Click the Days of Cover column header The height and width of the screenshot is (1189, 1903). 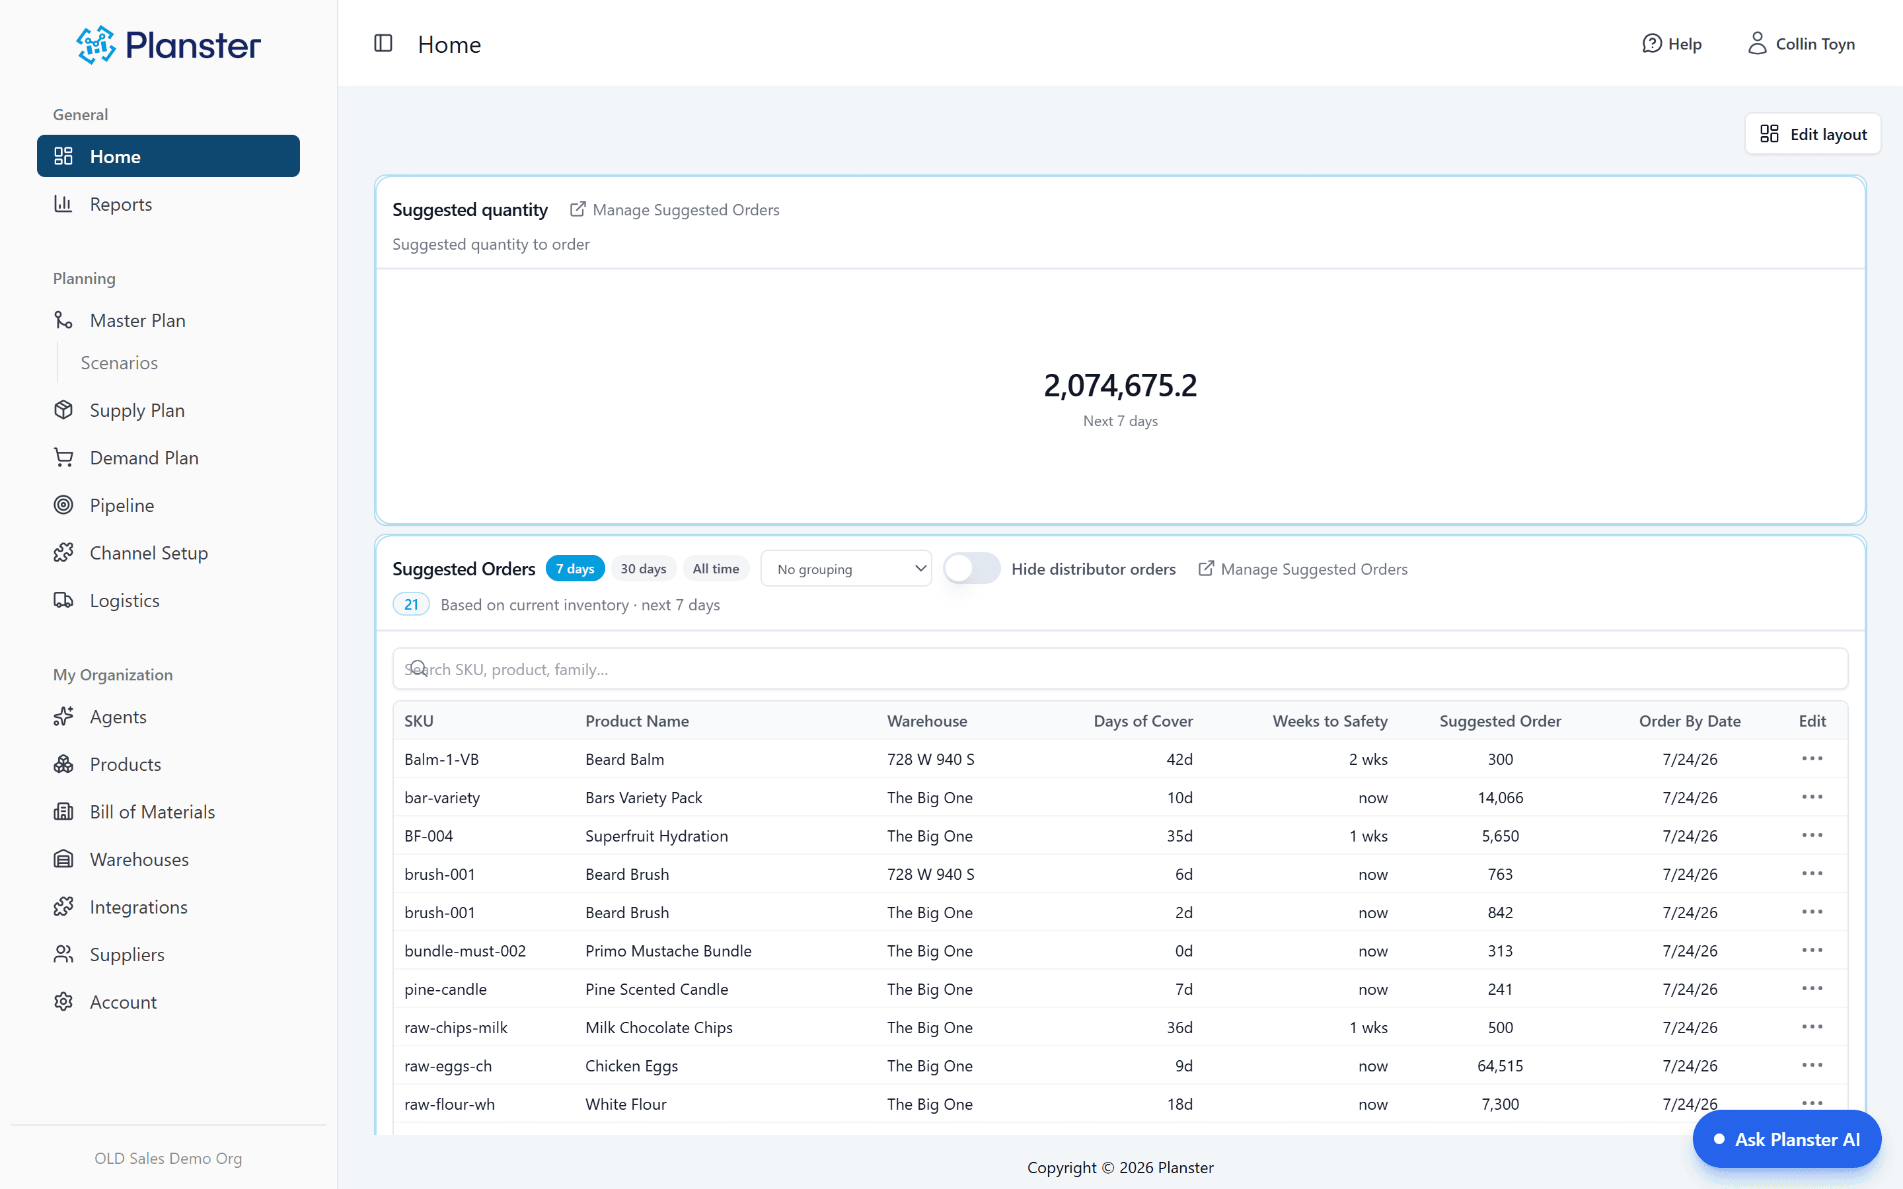pos(1142,720)
